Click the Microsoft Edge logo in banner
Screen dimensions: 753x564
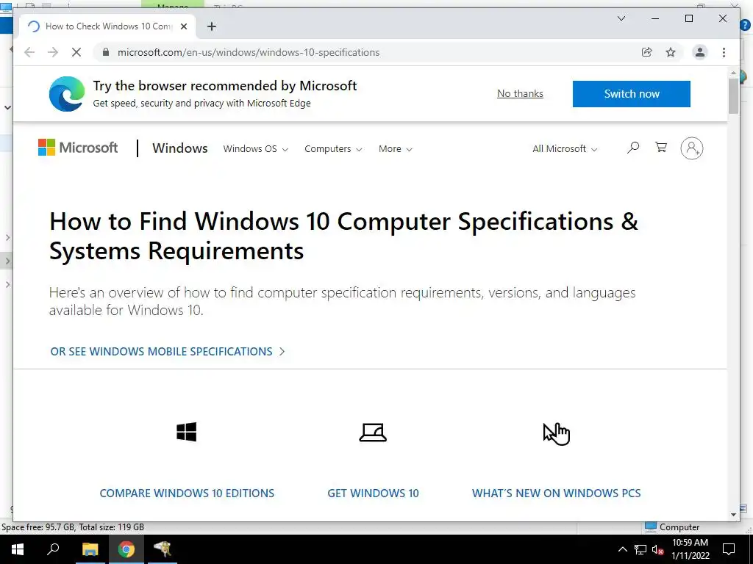(67, 93)
